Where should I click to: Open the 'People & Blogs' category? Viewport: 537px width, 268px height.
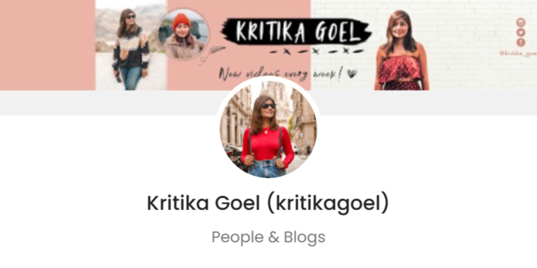click(x=268, y=237)
